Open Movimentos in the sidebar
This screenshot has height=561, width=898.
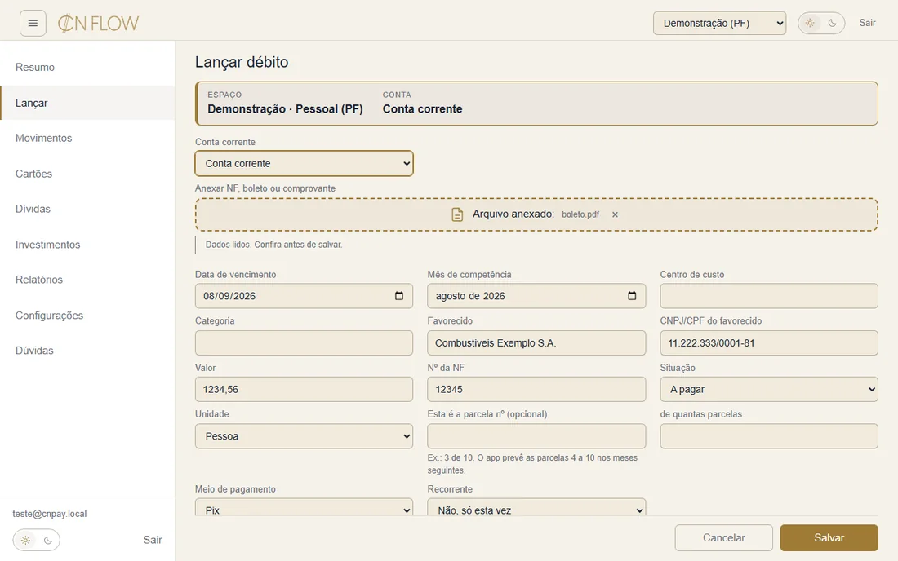click(x=87, y=139)
